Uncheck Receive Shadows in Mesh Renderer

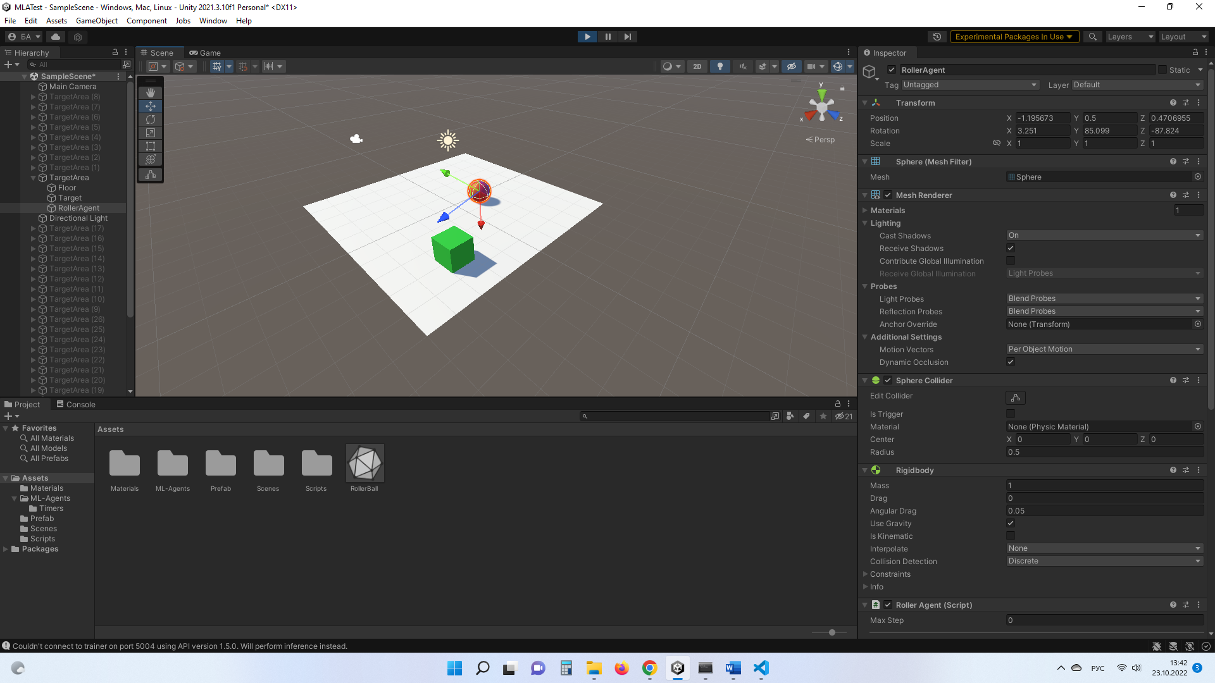pyautogui.click(x=1011, y=248)
